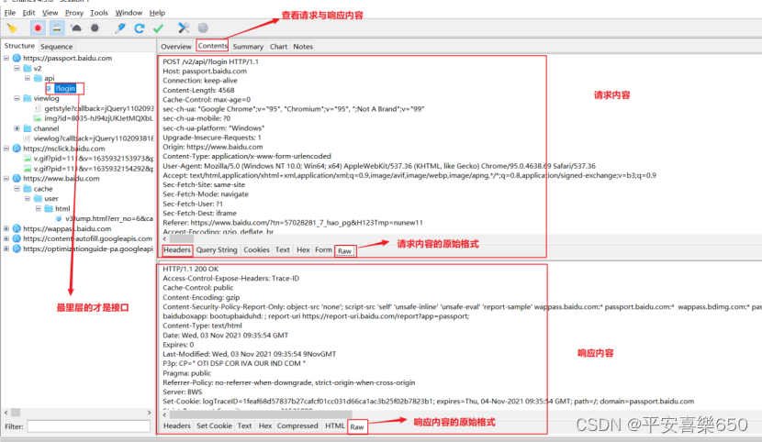Select the viewlog?callback request

[x=94, y=138]
